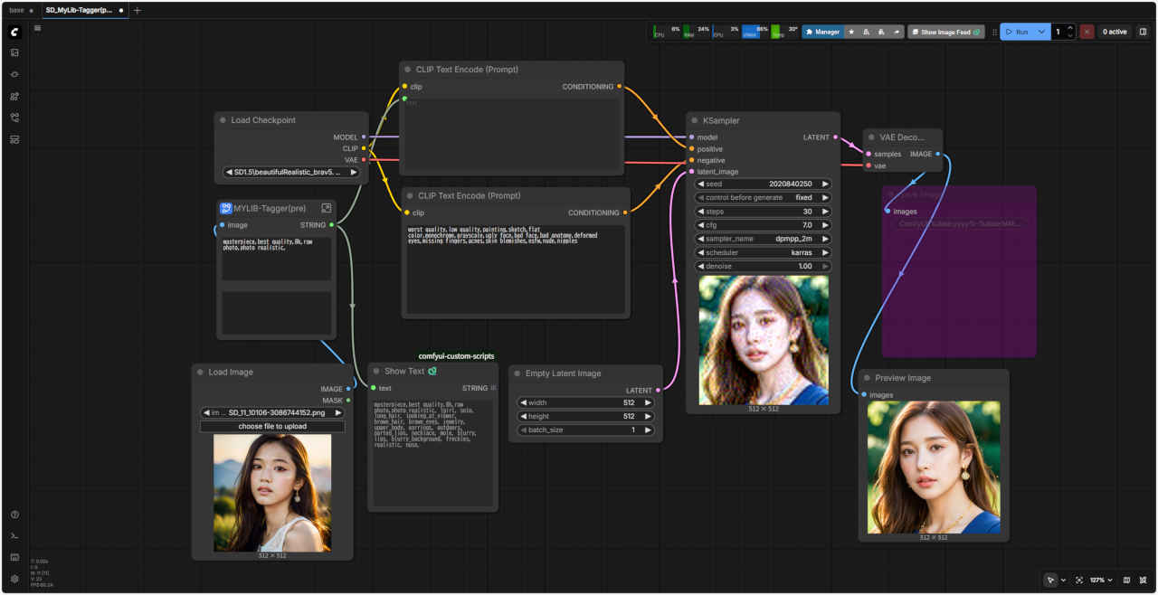
Task: Toggle the right side panel layout button
Action: [x=1143, y=32]
